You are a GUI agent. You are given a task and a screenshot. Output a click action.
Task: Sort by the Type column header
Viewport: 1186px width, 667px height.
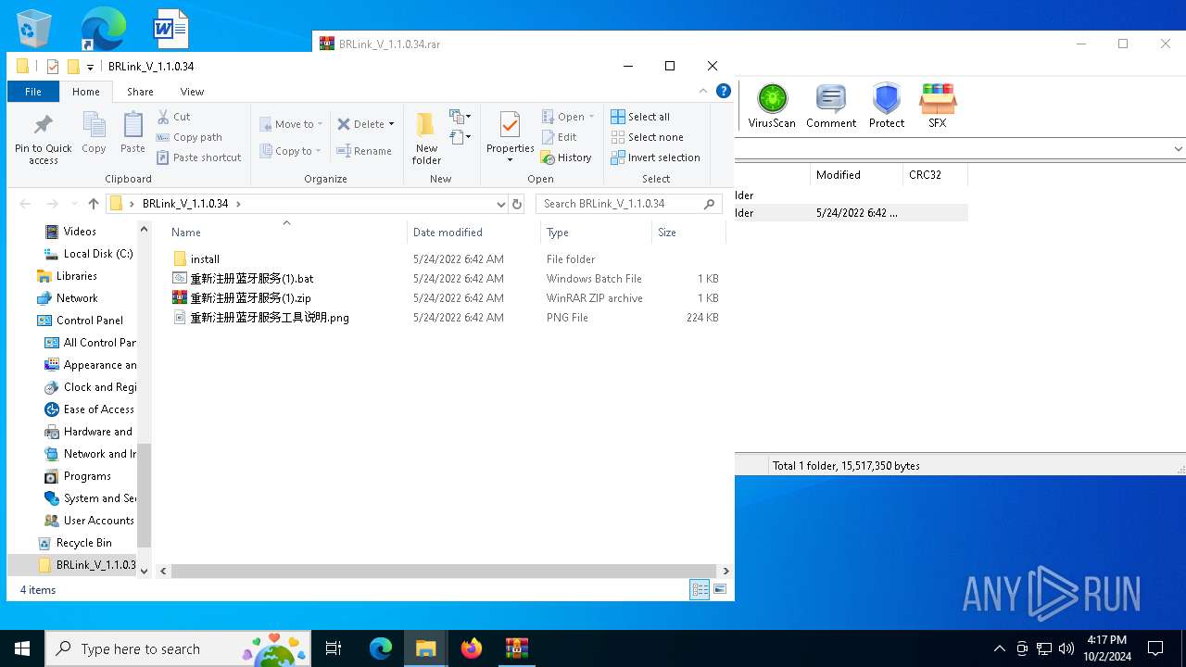click(597, 233)
